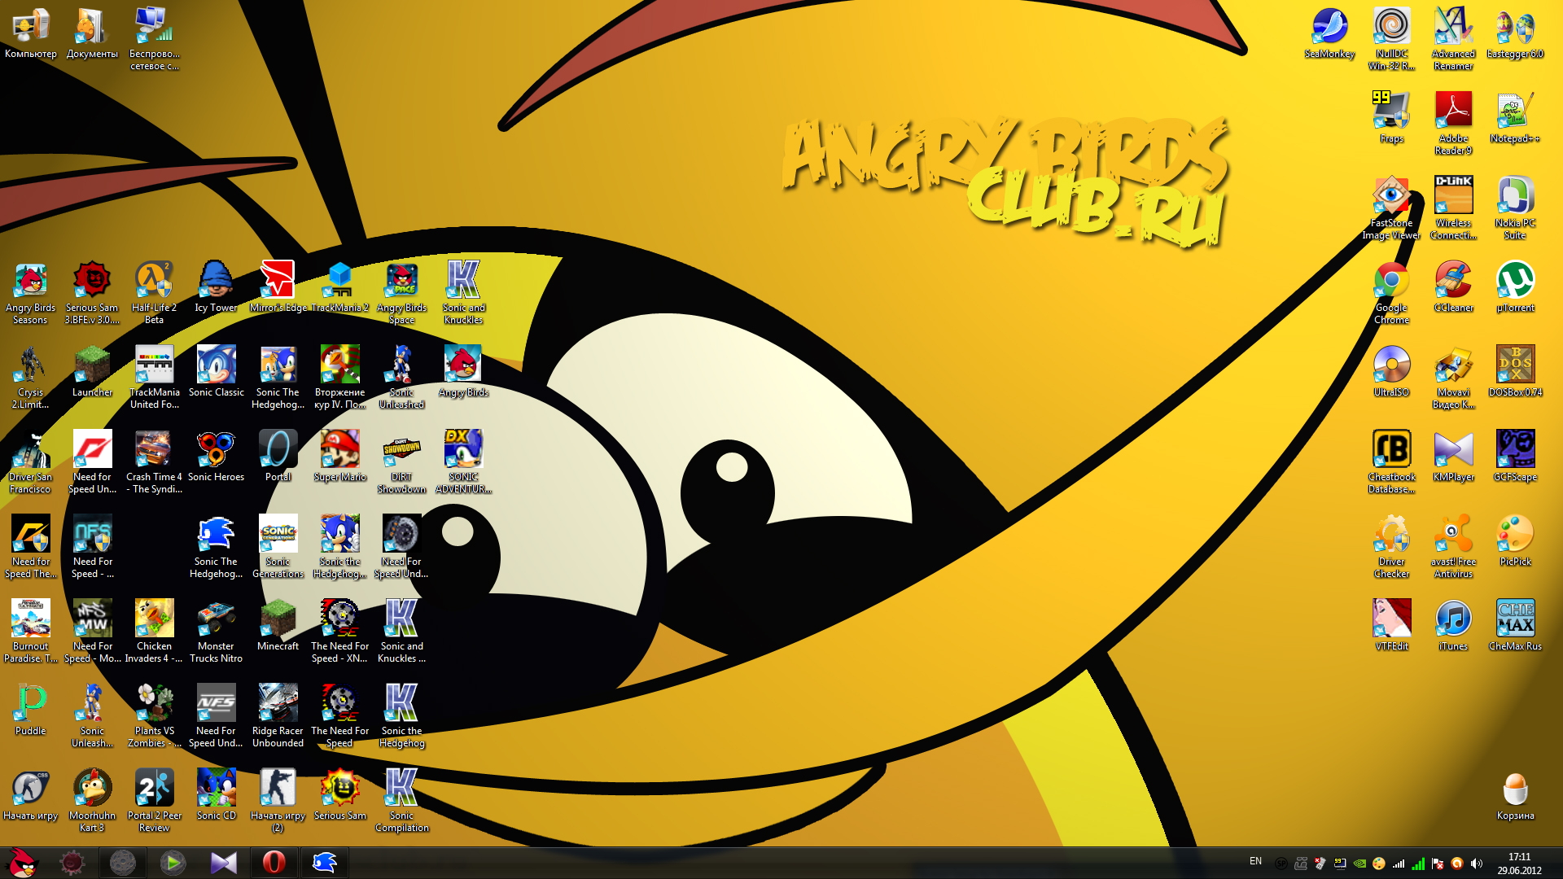Viewport: 1563px width, 879px height.
Task: Open the volume speaker tray icon
Action: pos(1477,864)
